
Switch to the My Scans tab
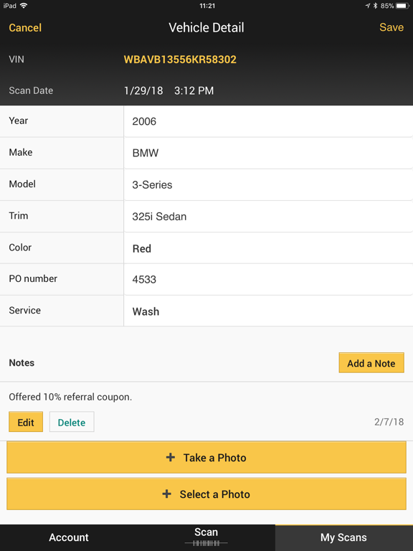pyautogui.click(x=344, y=537)
